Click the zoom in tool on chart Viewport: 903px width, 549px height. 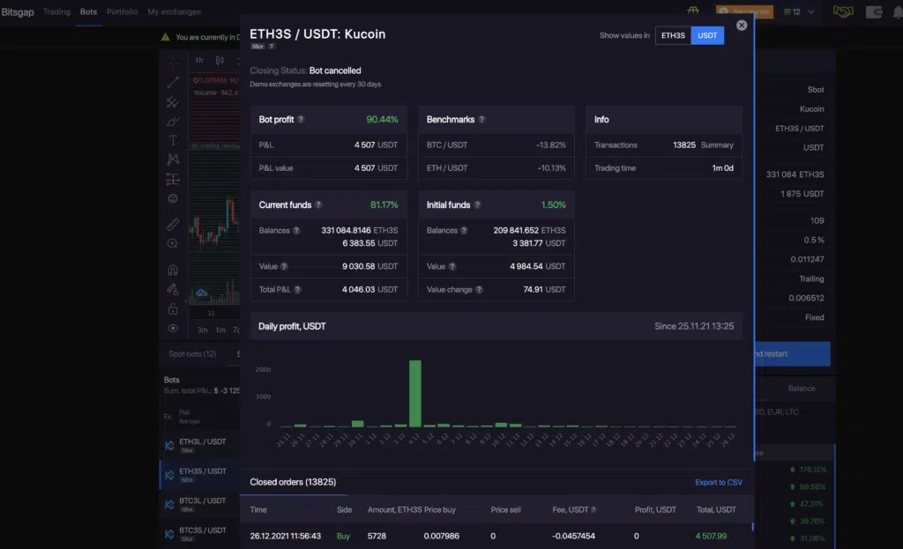click(173, 243)
